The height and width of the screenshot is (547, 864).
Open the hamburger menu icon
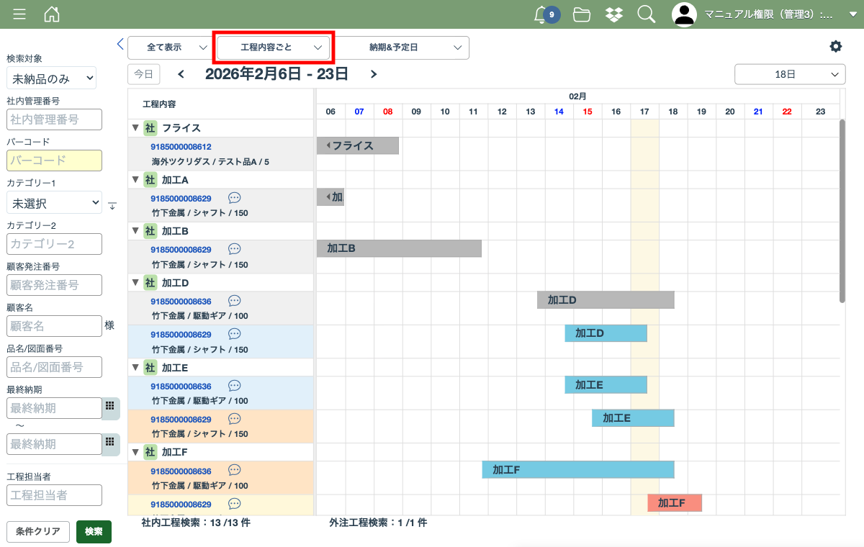pyautogui.click(x=19, y=14)
